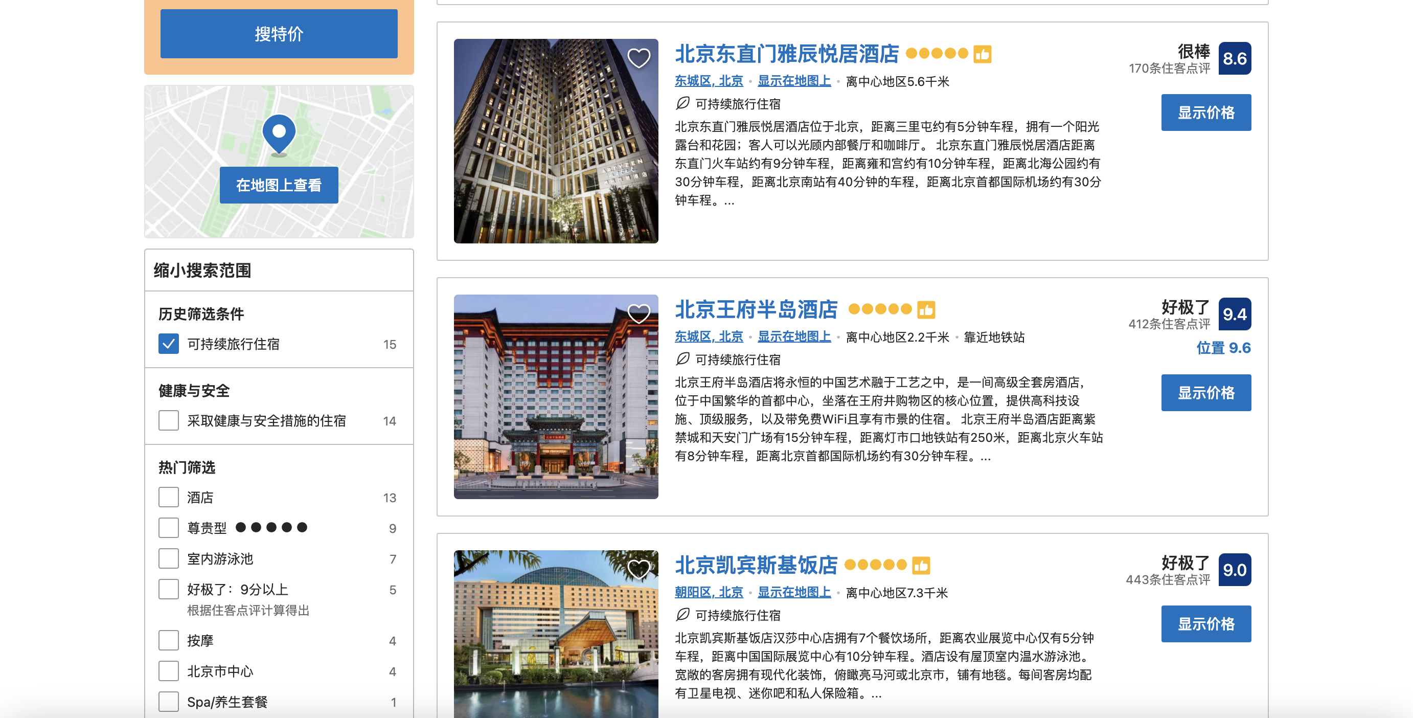Uncheck the 可持续旅行住宿 filter
The width and height of the screenshot is (1413, 718).
pos(168,344)
